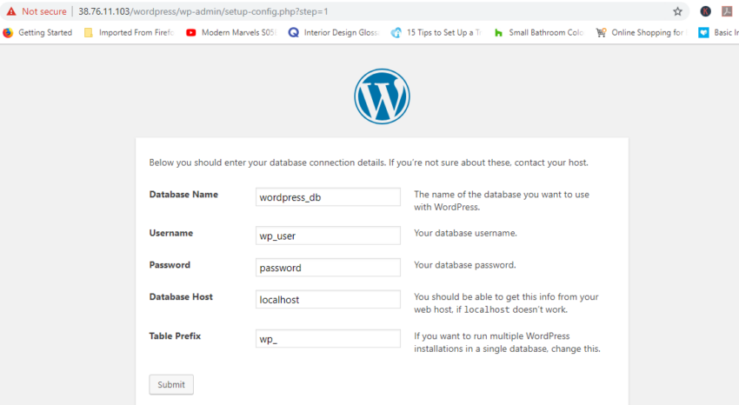
Task: Click the WordPress logo
Action: click(x=382, y=96)
